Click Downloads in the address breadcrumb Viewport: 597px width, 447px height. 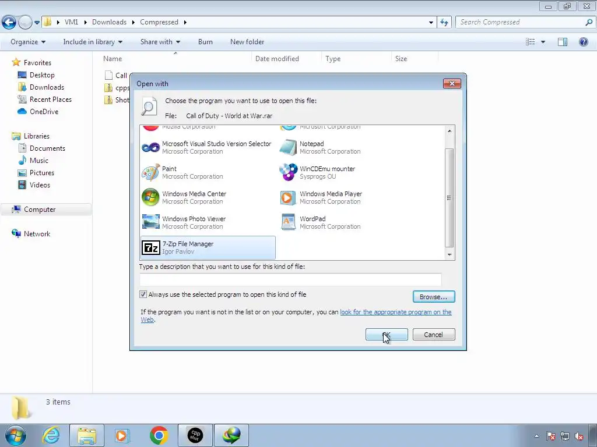point(109,23)
